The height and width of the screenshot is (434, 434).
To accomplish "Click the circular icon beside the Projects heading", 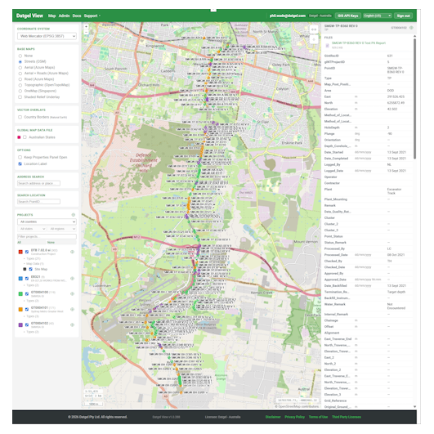I will tap(74, 215).
